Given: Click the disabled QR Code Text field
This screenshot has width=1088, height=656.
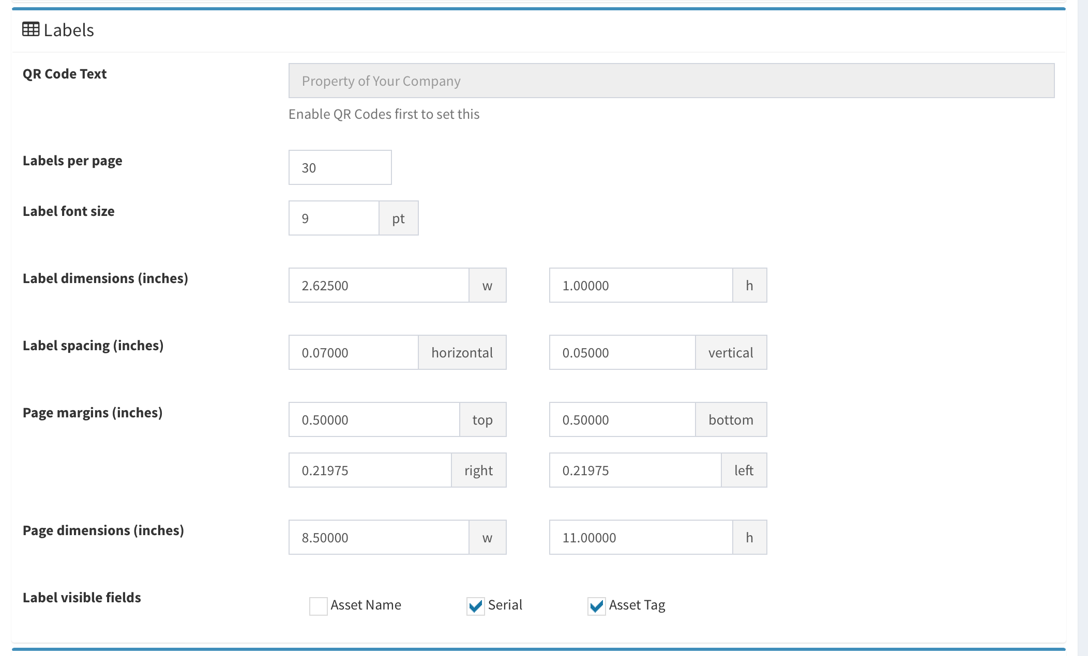Looking at the screenshot, I should (671, 81).
